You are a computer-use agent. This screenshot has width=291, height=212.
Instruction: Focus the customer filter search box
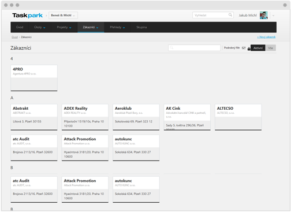pyautogui.click(x=195, y=48)
